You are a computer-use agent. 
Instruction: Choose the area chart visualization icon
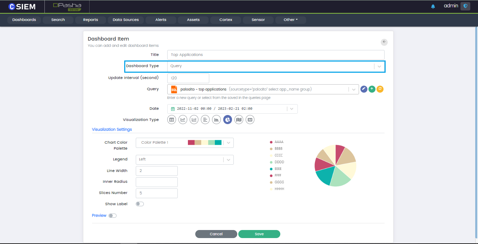(x=216, y=120)
